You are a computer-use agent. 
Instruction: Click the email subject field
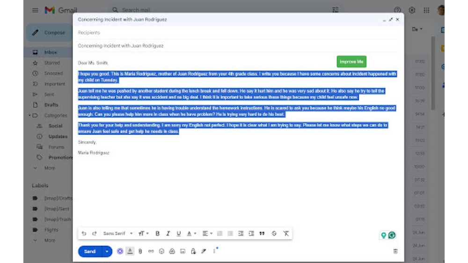point(238,46)
